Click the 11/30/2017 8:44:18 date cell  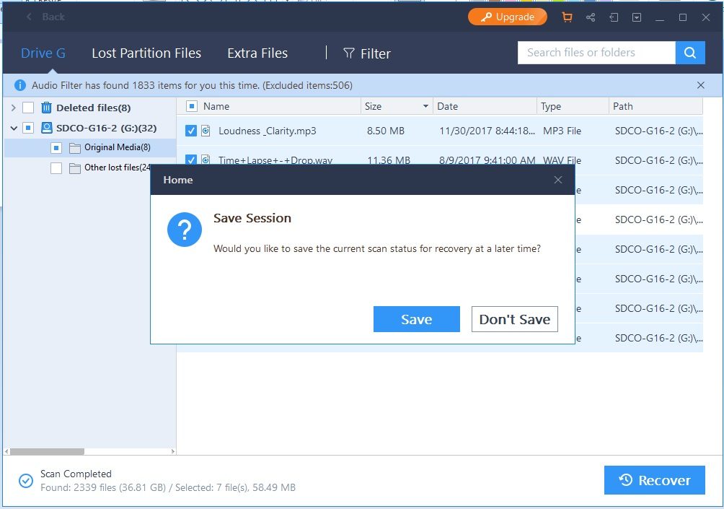tap(487, 131)
